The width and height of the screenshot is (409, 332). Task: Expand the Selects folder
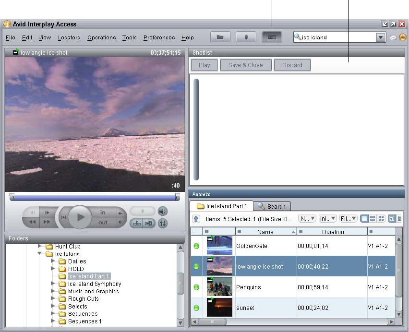[x=53, y=306]
